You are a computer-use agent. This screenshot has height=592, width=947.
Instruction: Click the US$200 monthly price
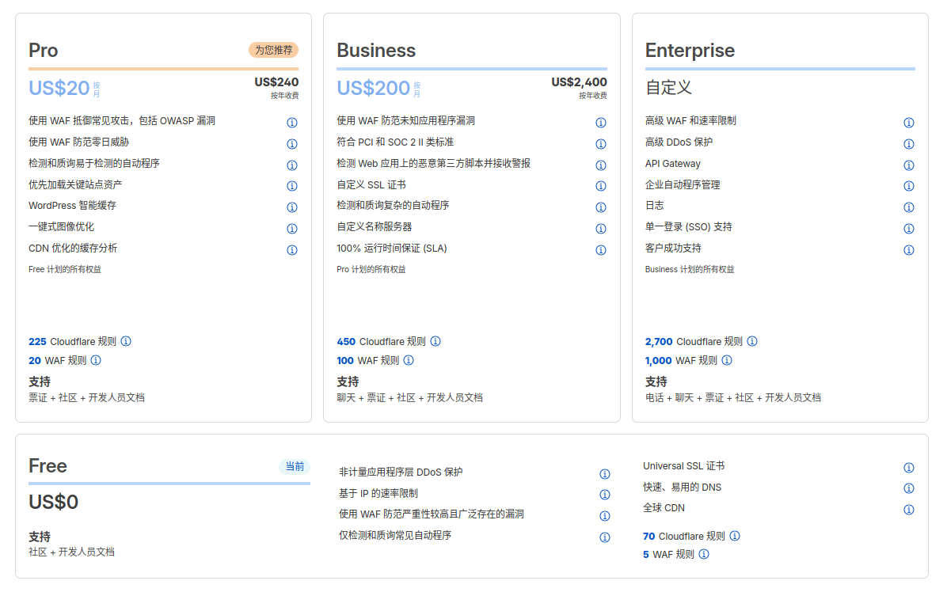point(374,88)
